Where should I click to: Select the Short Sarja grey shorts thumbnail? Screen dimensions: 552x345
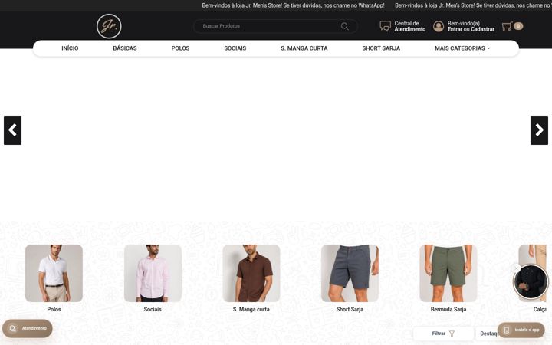350,273
